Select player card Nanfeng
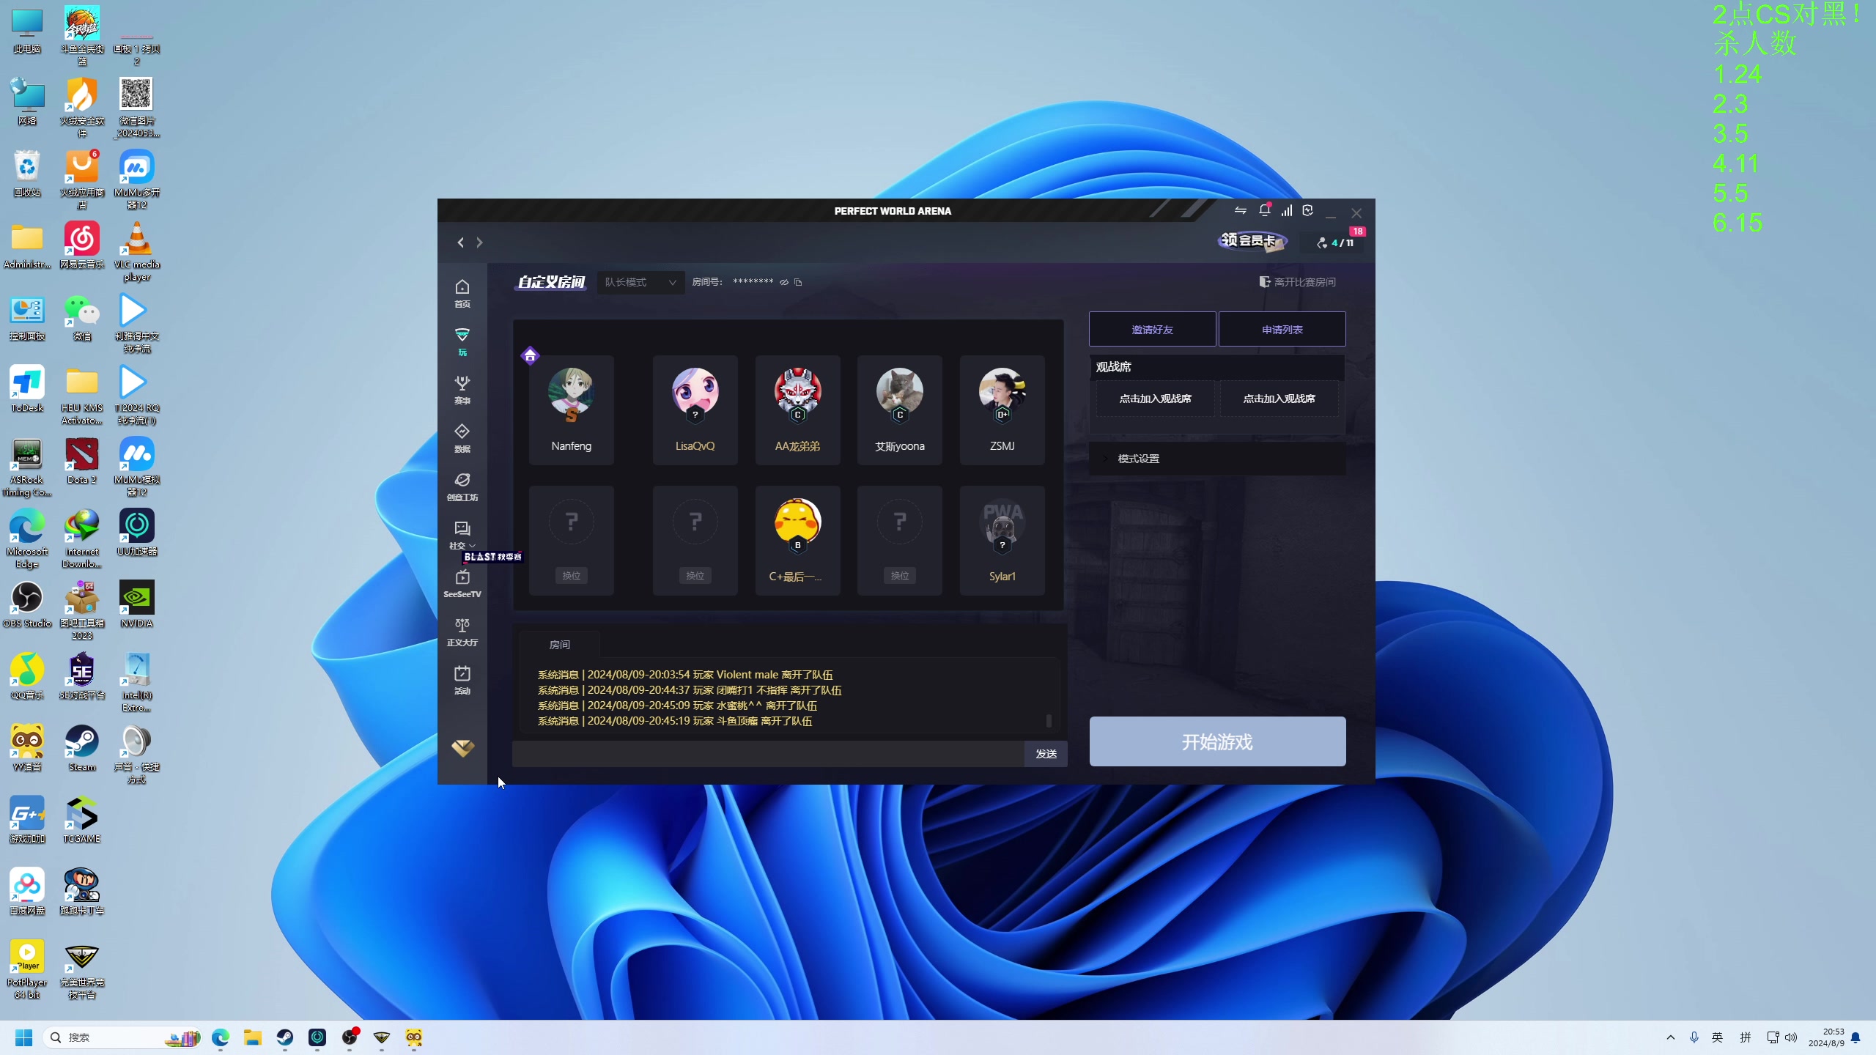The image size is (1876, 1055). (x=572, y=410)
